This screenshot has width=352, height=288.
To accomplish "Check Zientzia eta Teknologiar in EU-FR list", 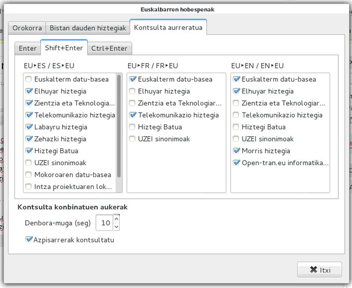I will tap(132, 103).
